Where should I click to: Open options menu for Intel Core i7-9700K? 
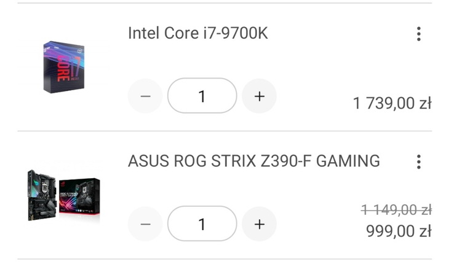click(x=418, y=34)
